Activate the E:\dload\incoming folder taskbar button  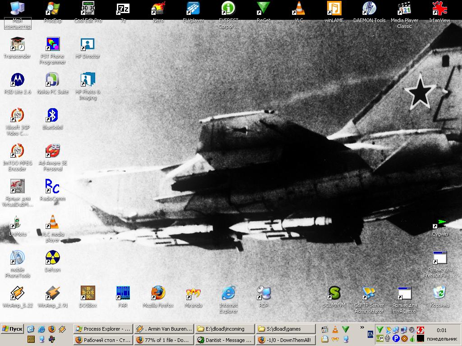(x=225, y=329)
